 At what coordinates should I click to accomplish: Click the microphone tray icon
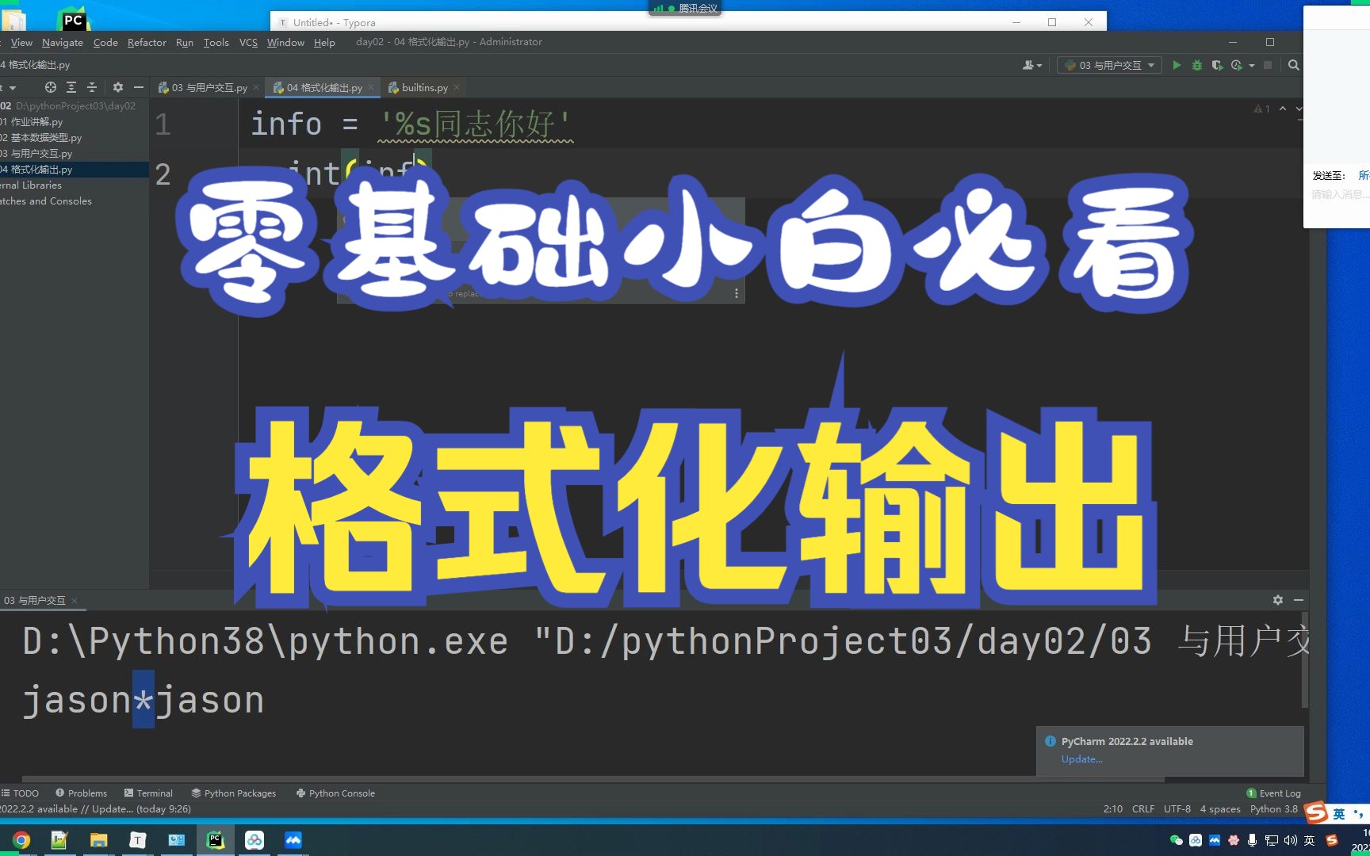(x=1252, y=840)
